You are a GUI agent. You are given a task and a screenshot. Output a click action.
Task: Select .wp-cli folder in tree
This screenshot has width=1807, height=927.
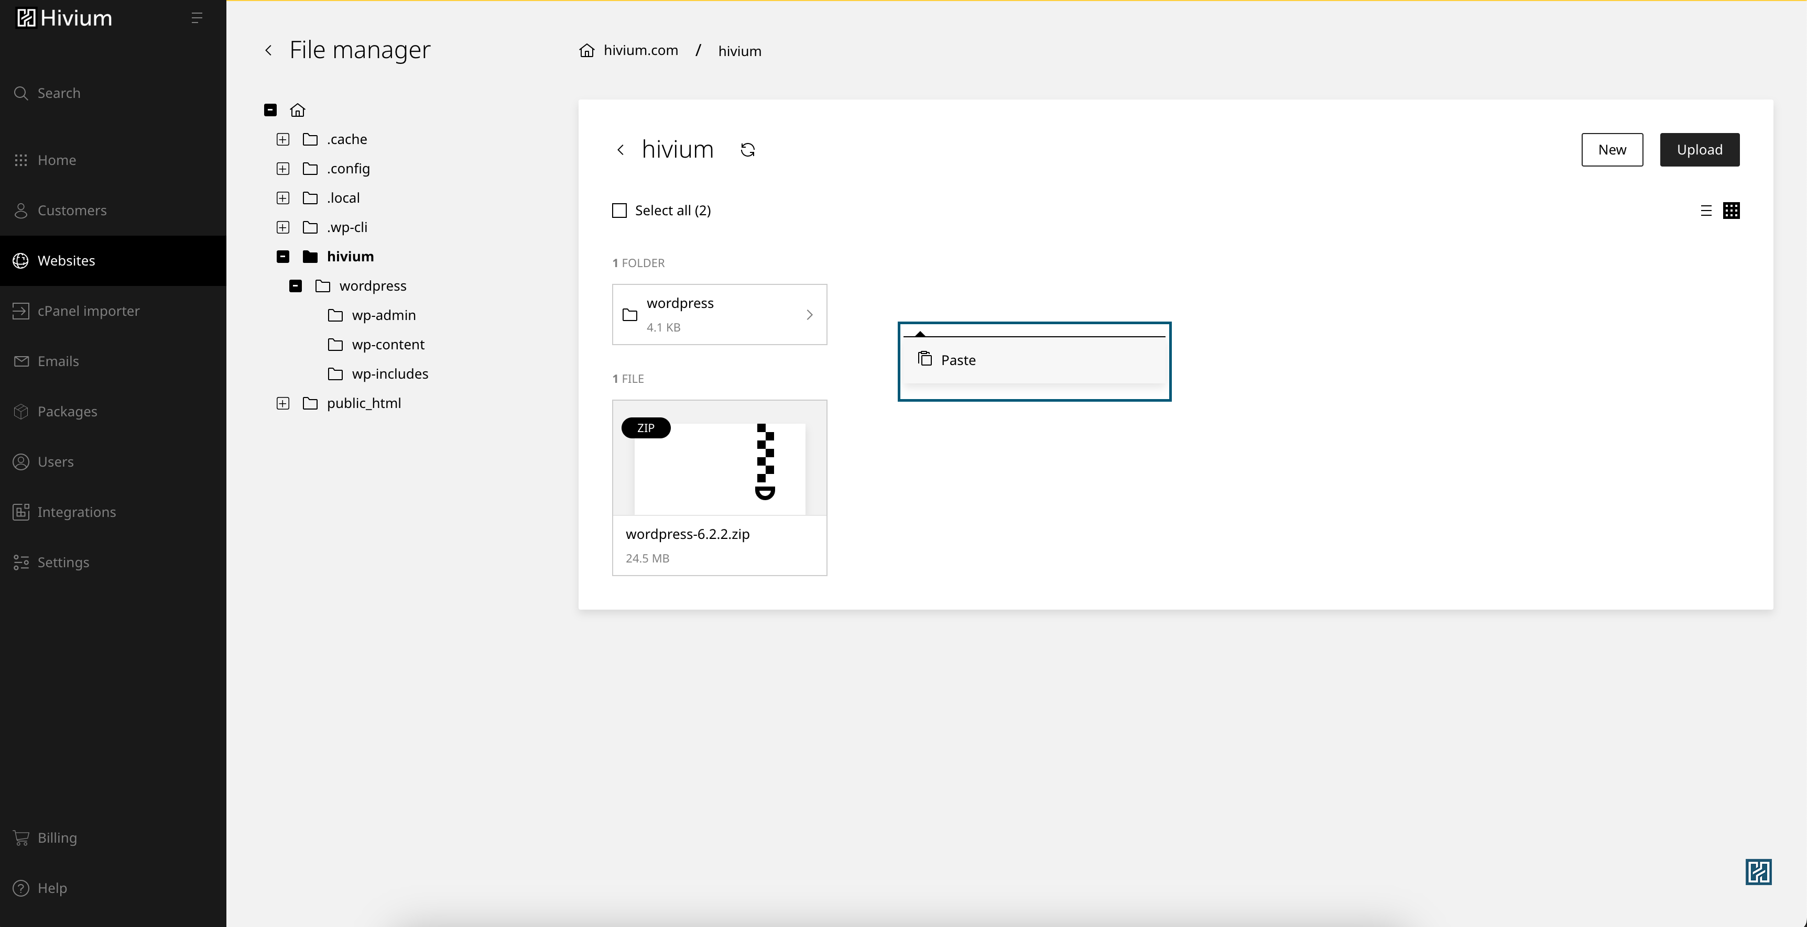point(334,227)
